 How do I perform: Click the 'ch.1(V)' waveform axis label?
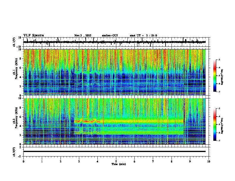click(14, 42)
